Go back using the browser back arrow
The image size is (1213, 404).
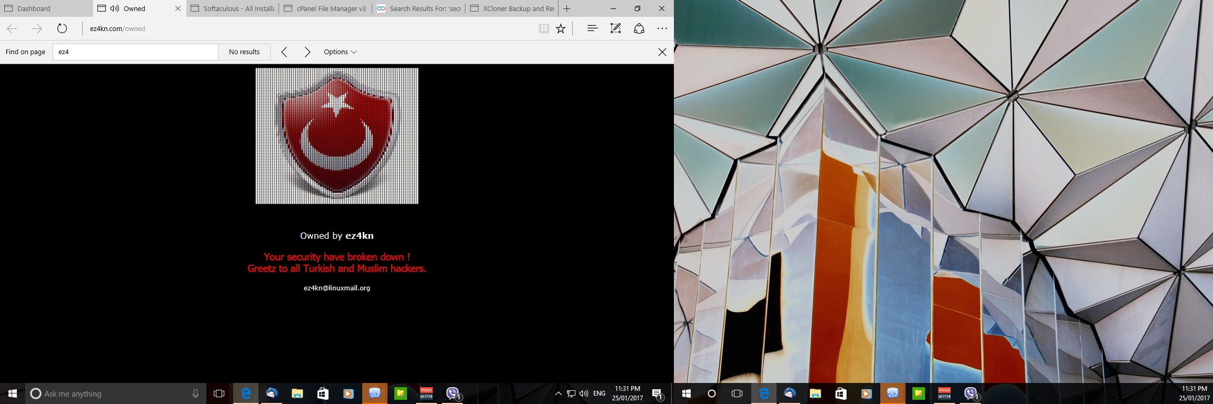[x=12, y=29]
